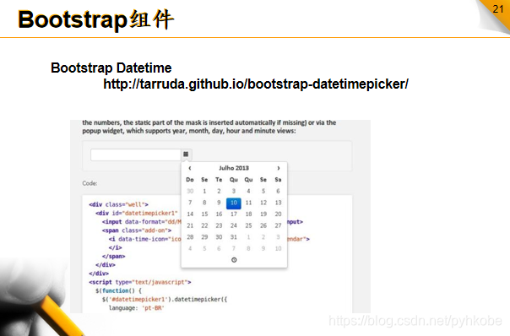The image size is (510, 336).
Task: Choose day 21 in the calendar
Action: tap(190, 225)
